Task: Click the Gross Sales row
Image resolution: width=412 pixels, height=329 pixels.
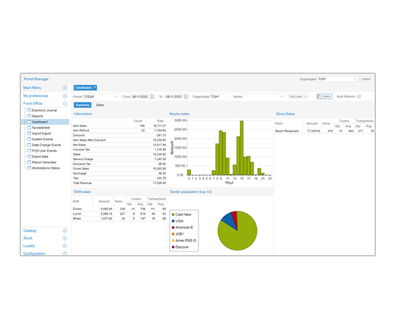Action: pyautogui.click(x=119, y=169)
